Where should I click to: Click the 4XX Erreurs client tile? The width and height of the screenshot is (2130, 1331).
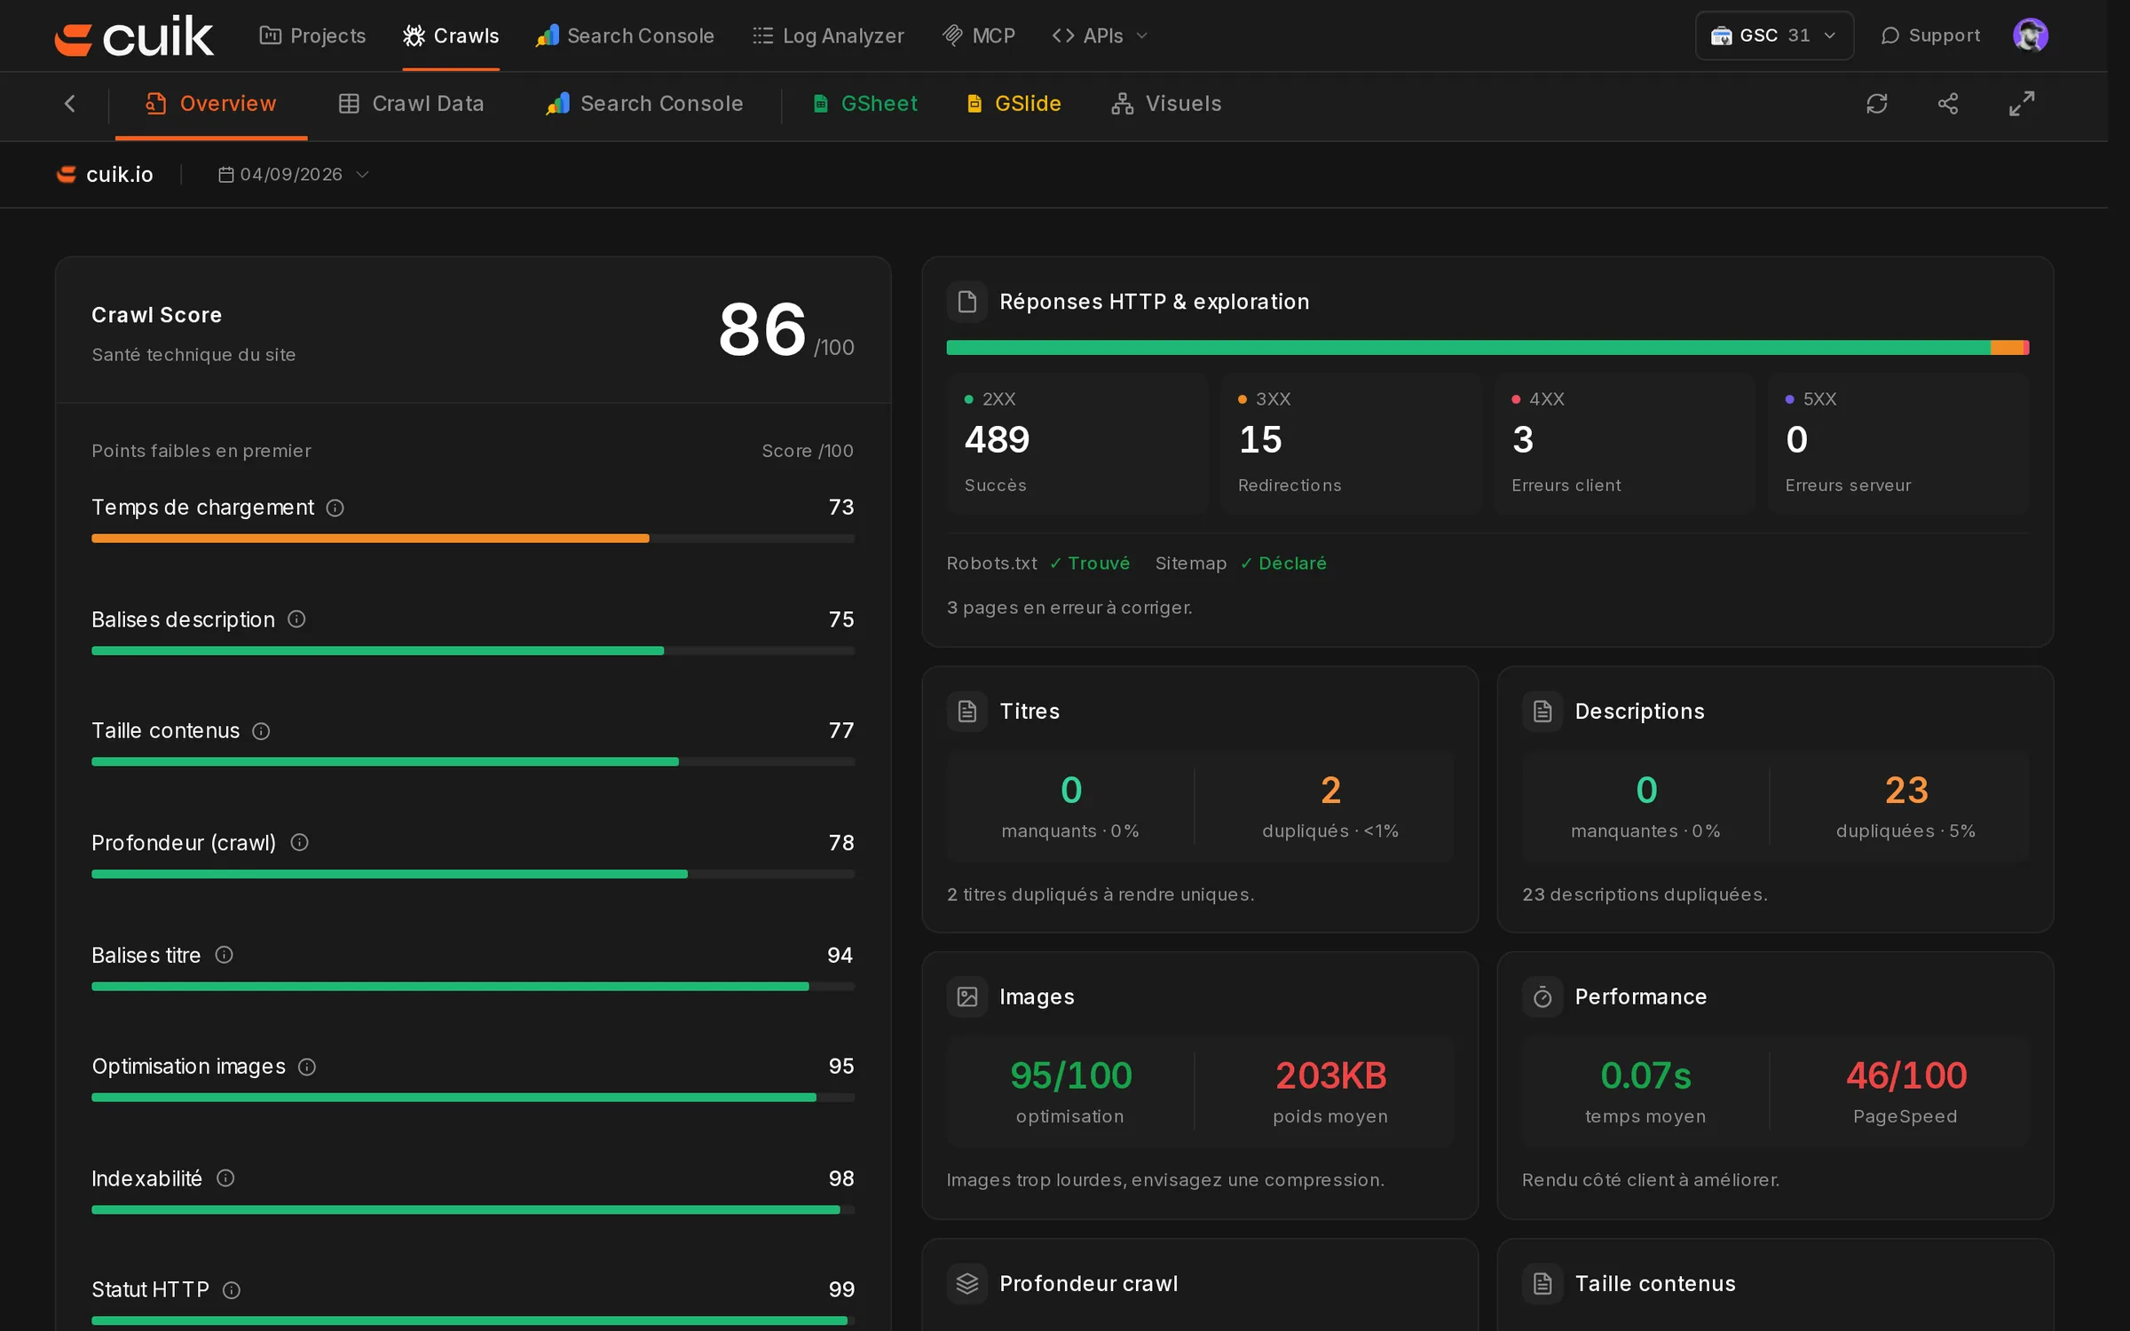click(x=1625, y=444)
